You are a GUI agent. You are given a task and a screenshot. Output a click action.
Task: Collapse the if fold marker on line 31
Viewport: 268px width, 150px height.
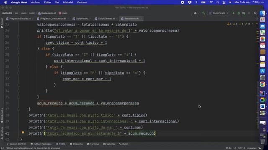click(19, 73)
